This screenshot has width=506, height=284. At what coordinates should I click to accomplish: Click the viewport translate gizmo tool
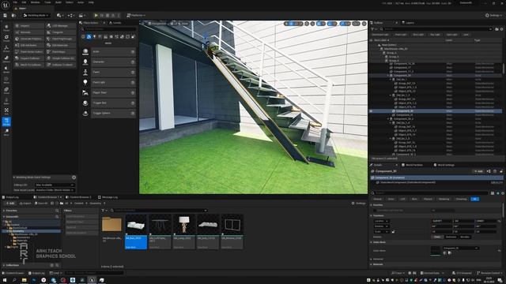292,24
